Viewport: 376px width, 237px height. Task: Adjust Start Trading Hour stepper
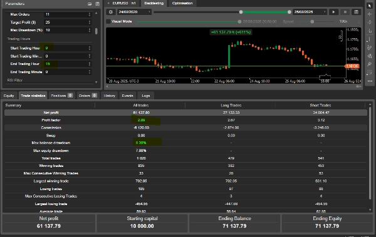[90, 48]
